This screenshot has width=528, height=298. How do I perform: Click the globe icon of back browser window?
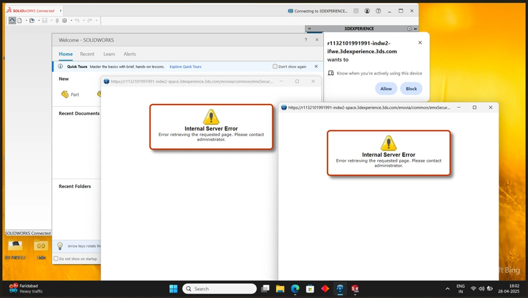coord(106,81)
